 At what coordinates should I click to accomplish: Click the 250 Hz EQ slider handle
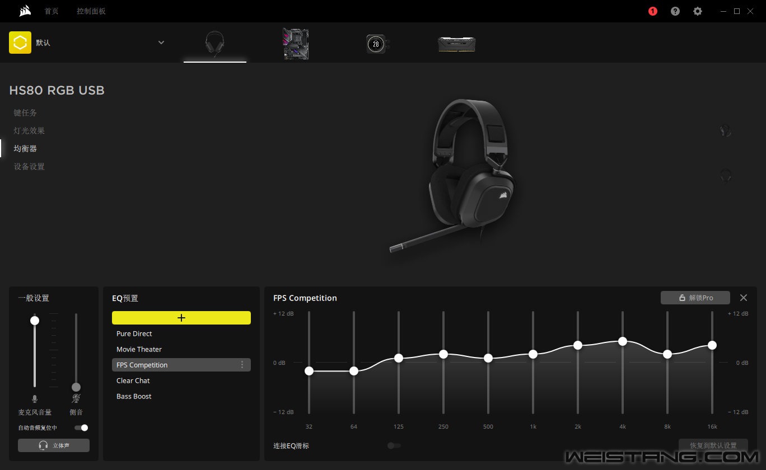tap(443, 354)
